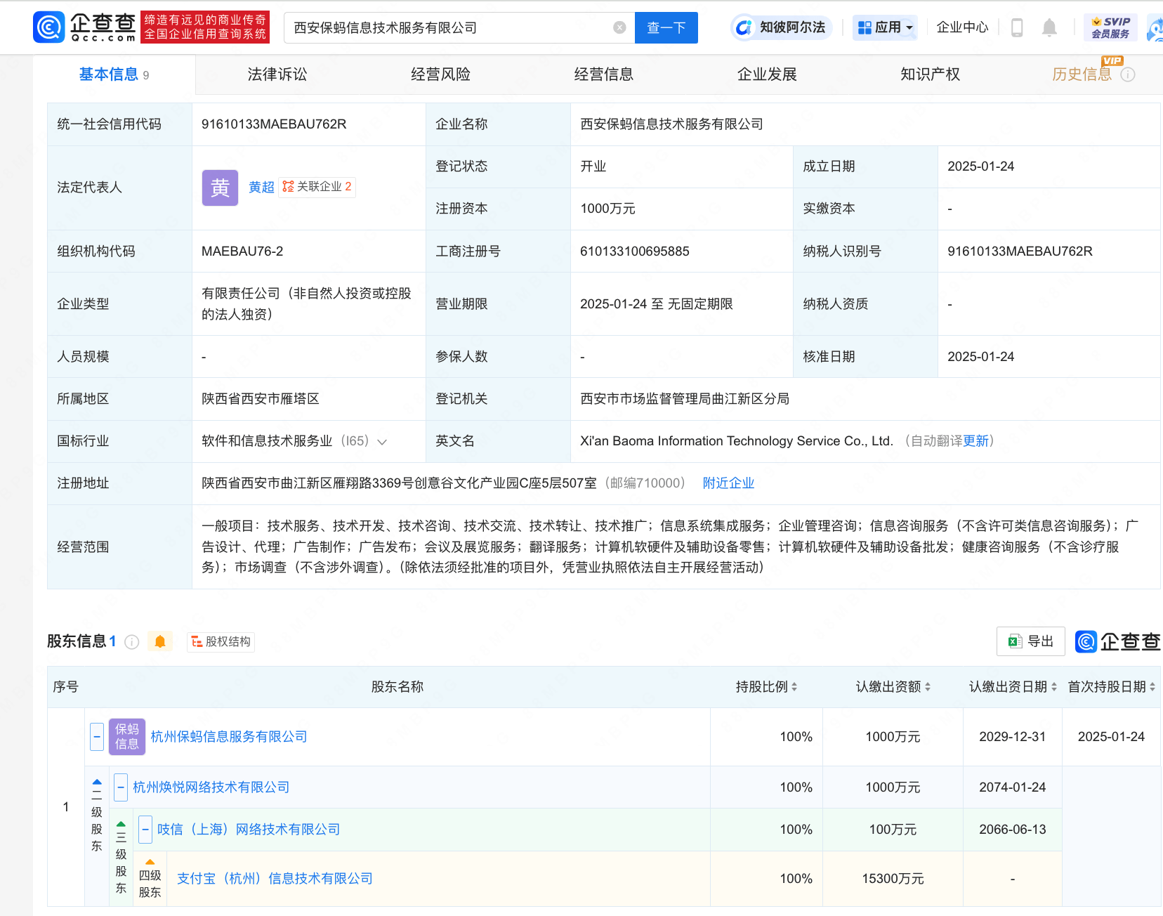
Task: Click the 股权结构 equity structure icon
Action: pos(195,641)
